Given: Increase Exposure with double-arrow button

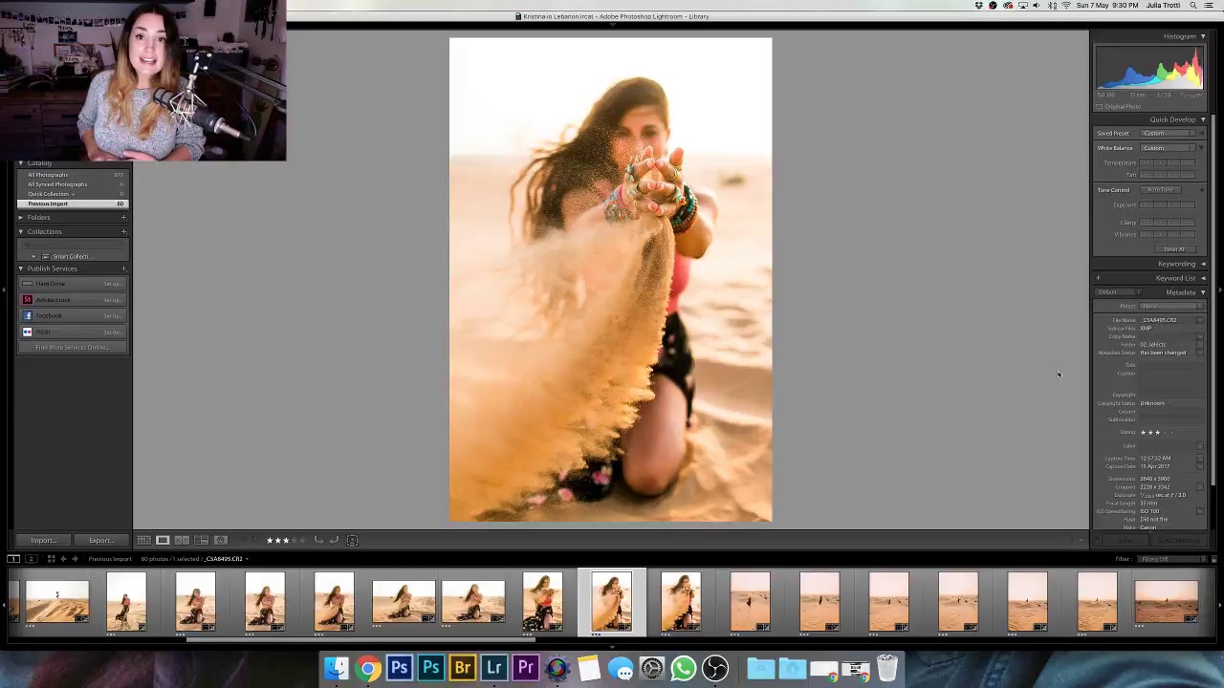Looking at the screenshot, I should [x=1188, y=204].
